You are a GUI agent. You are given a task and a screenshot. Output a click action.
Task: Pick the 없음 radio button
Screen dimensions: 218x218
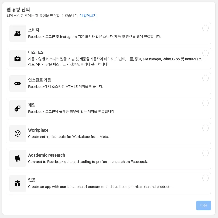pos(205,178)
